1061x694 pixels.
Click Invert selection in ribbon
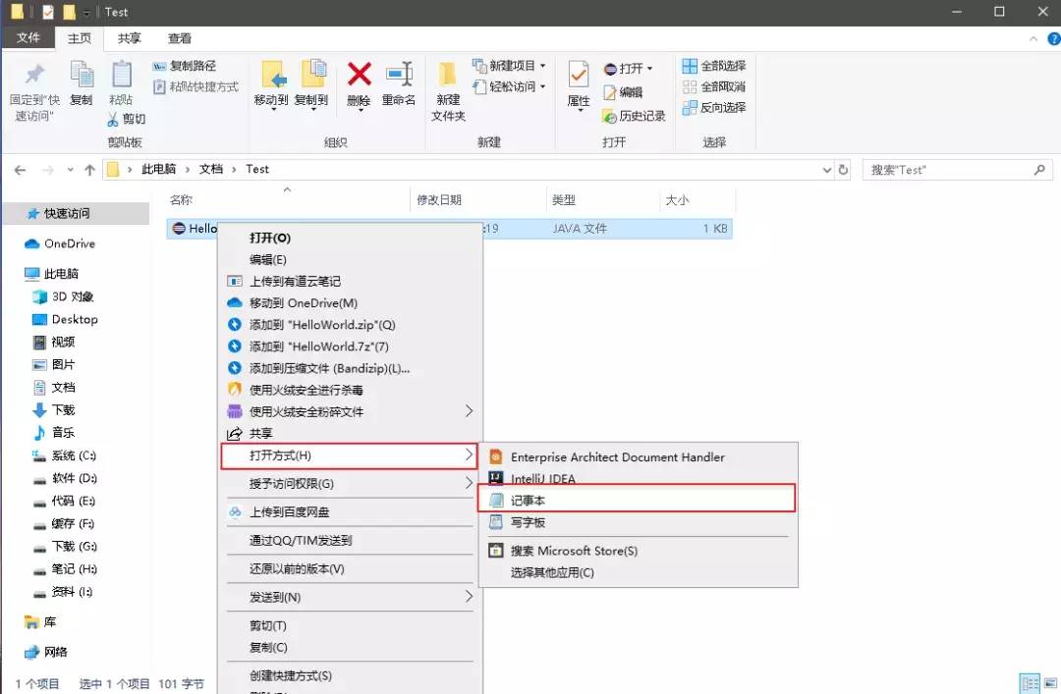pyautogui.click(x=714, y=108)
